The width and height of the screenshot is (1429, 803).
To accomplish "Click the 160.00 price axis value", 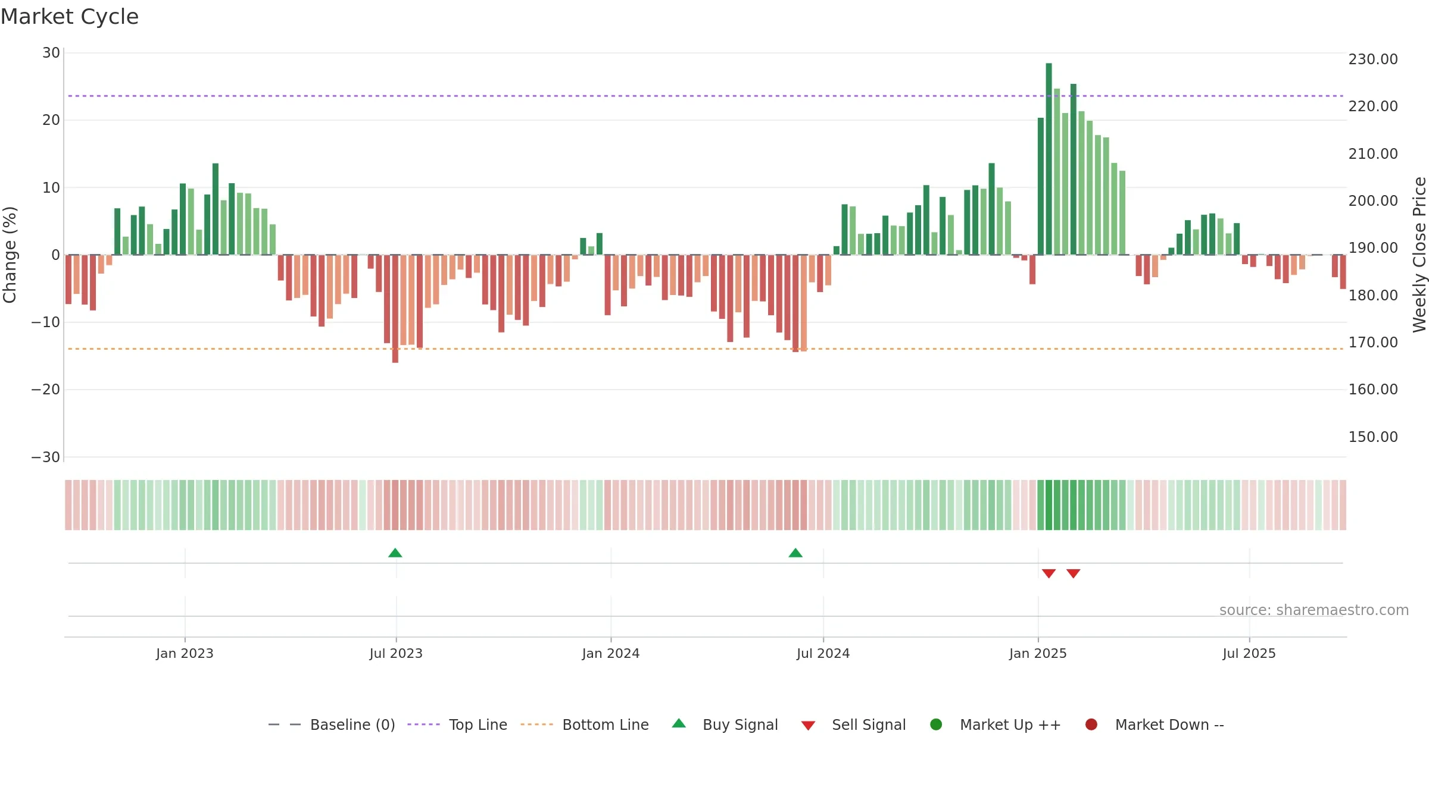I will [1373, 390].
